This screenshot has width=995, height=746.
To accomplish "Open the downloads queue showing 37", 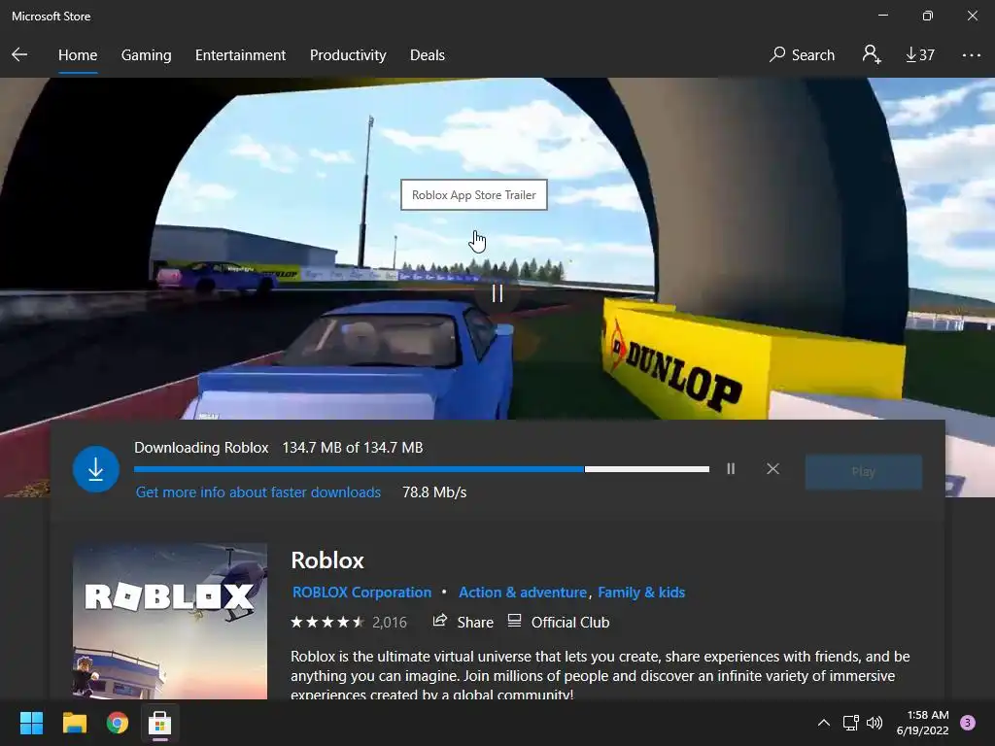I will coord(919,55).
